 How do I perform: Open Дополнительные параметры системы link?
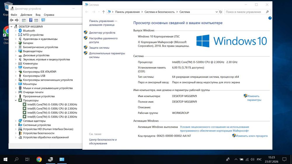(x=107, y=55)
